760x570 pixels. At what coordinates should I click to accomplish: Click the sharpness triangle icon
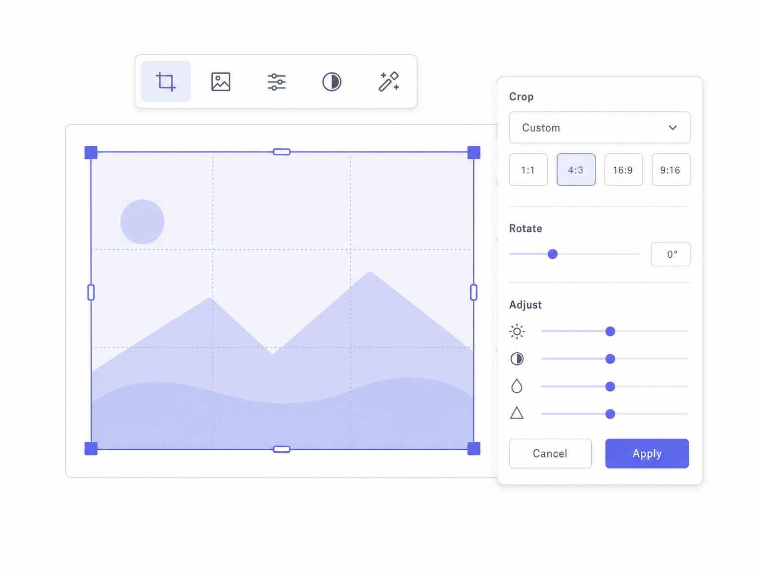(517, 413)
